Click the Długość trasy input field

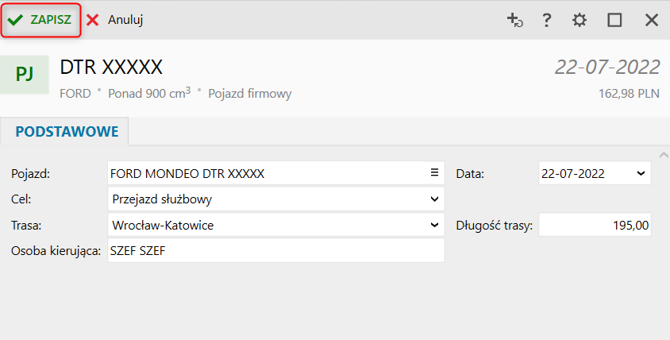click(595, 225)
